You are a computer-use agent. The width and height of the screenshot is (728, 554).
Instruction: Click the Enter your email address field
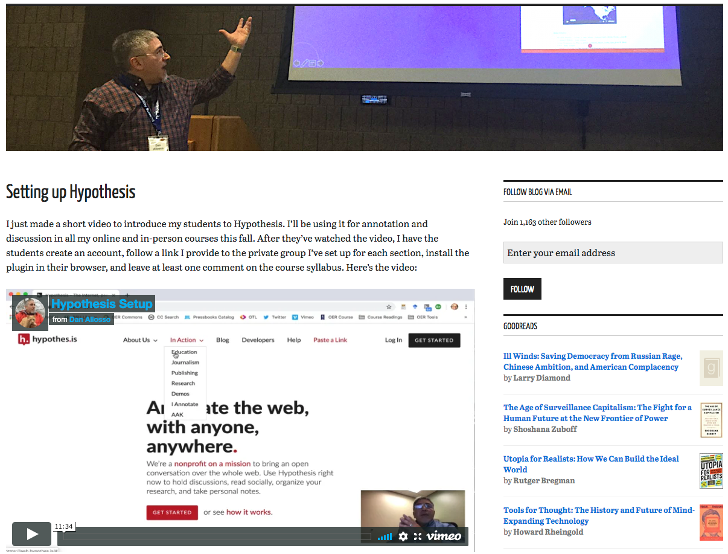(x=613, y=253)
